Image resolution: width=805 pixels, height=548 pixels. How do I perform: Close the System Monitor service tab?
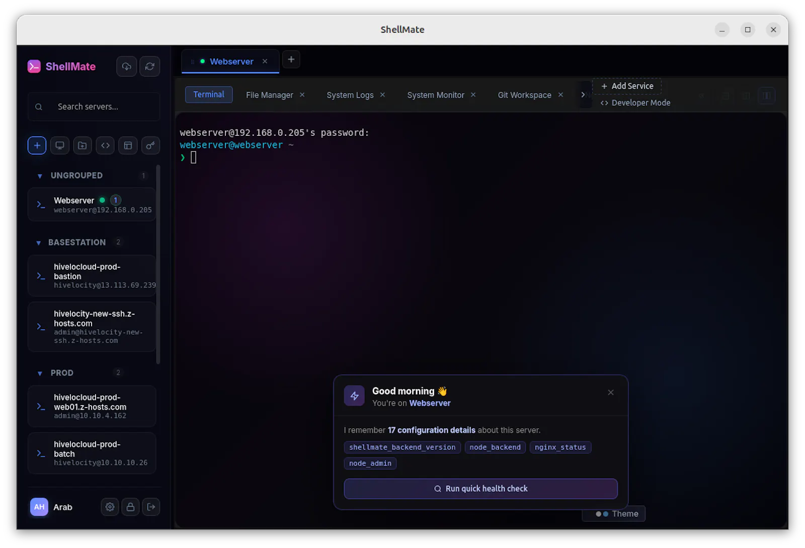click(473, 95)
